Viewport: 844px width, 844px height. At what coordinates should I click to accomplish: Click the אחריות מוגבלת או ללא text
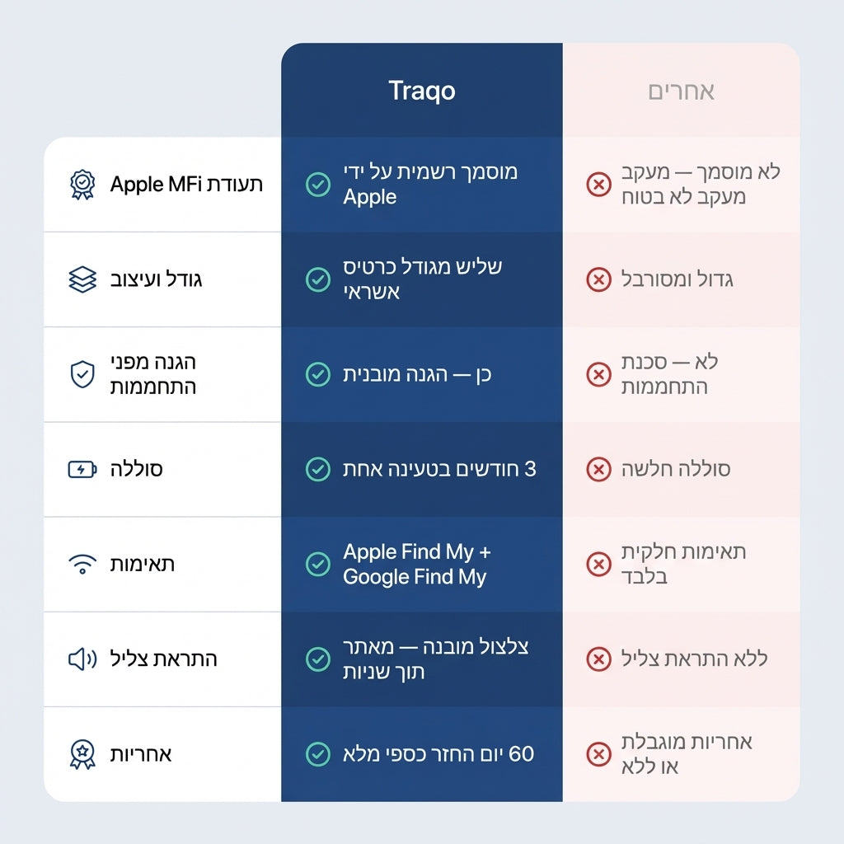687,754
